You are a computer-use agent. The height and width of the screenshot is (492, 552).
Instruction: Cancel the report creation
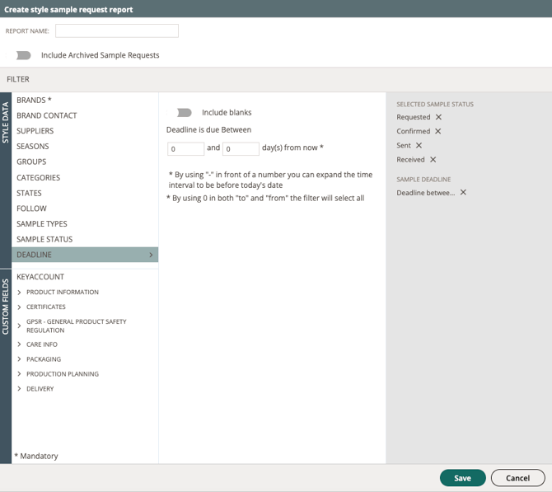pyautogui.click(x=517, y=478)
